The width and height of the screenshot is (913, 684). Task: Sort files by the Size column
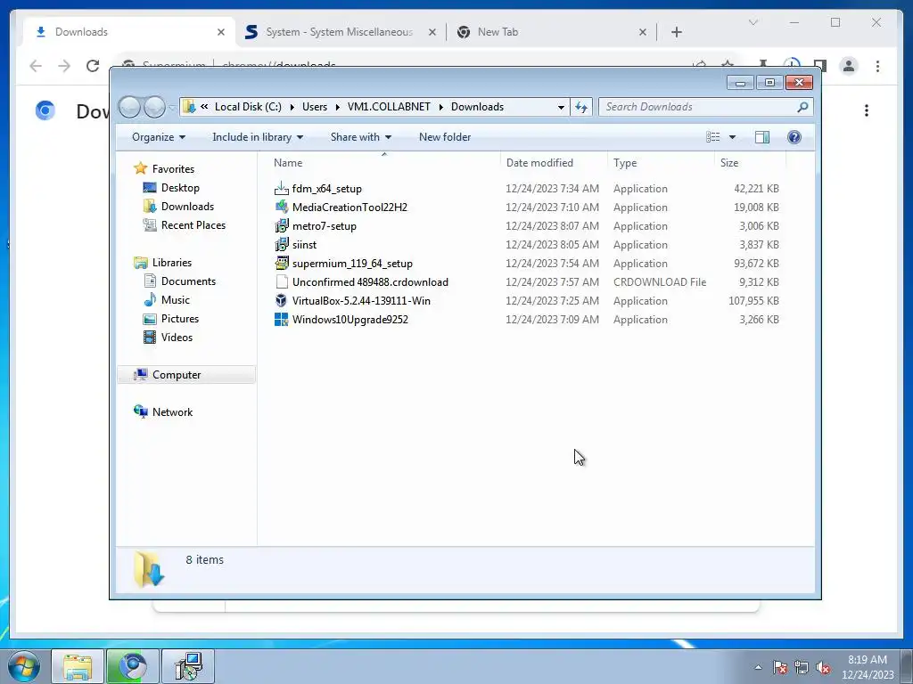point(750,163)
